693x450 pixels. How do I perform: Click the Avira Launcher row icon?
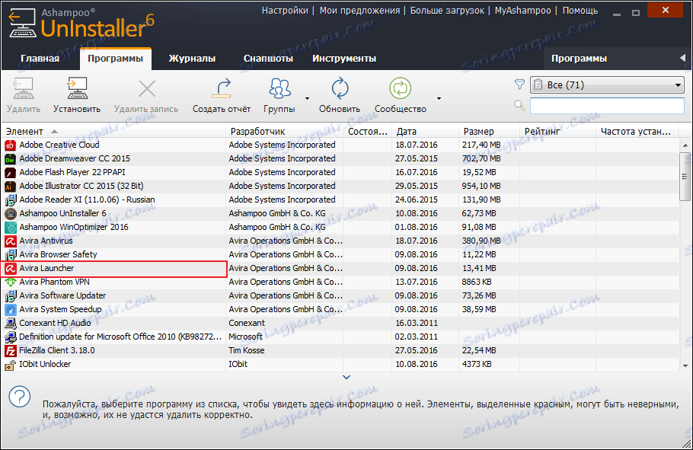click(x=10, y=268)
